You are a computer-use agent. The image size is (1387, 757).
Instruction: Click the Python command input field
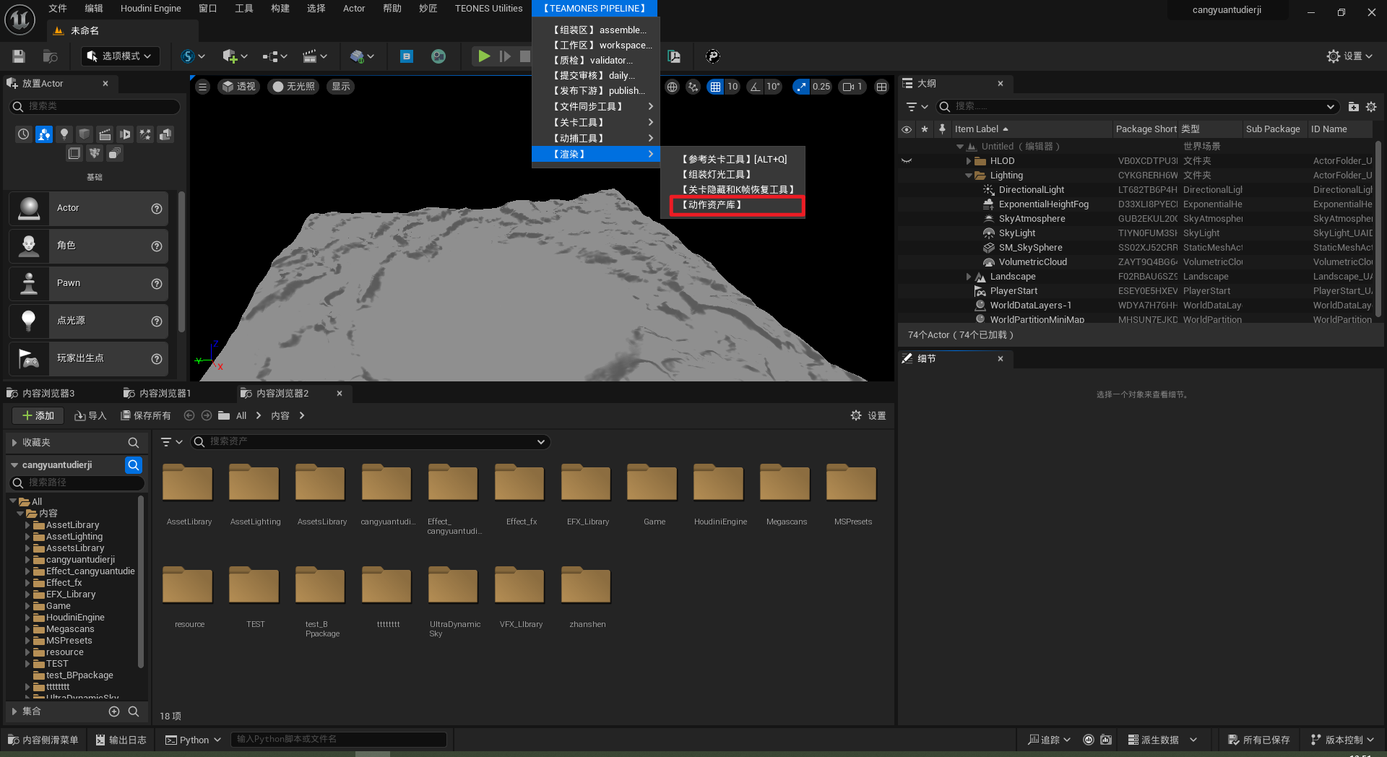point(338,740)
